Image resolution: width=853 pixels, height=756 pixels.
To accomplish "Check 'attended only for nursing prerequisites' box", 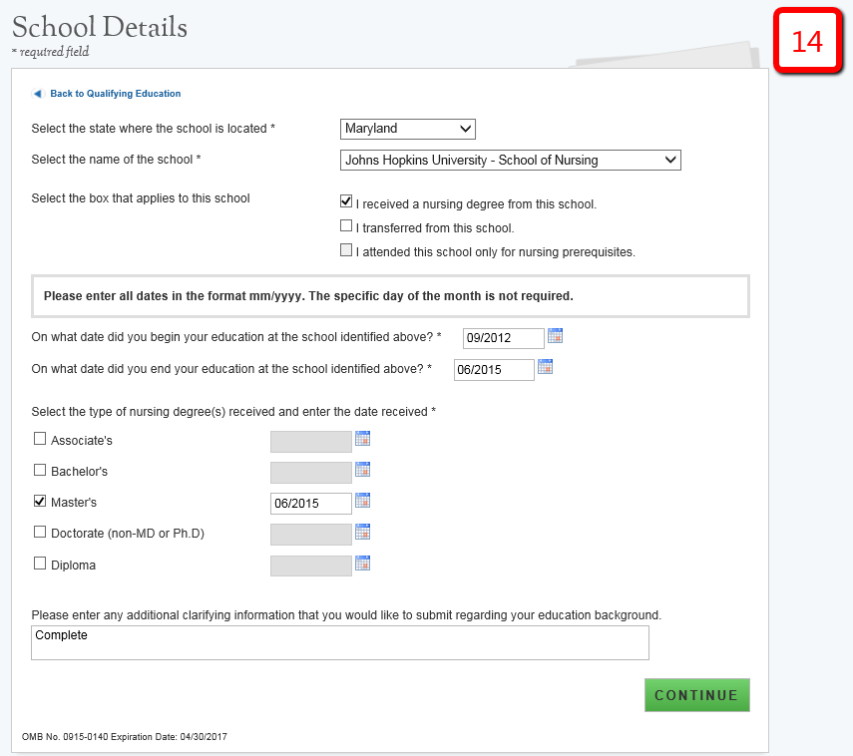I will tap(346, 250).
